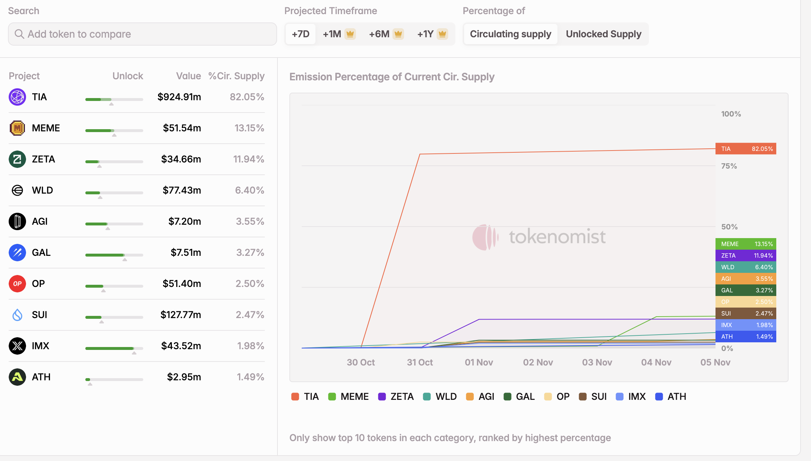
Task: Click the GAL token logo icon
Action: (17, 253)
